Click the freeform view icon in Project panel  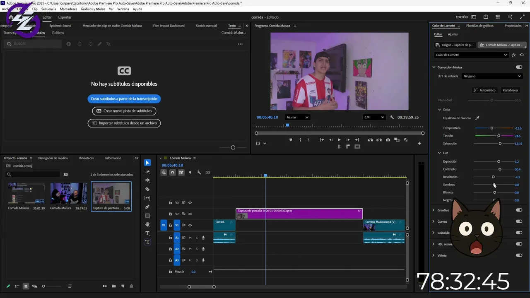point(35,286)
